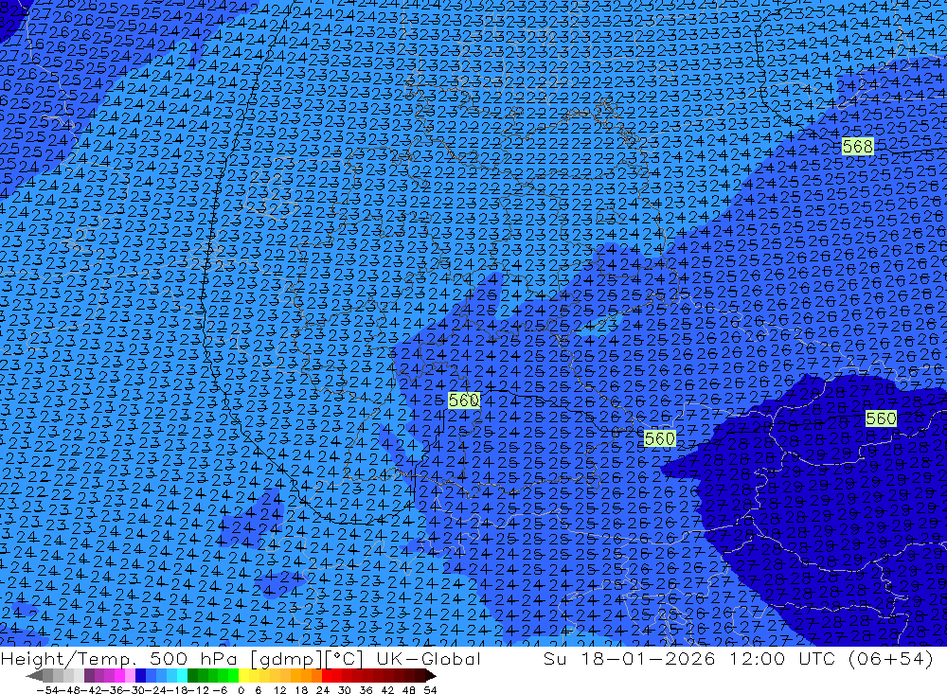
Task: Click the date 'Su 18-01-2026' text
Action: tap(630, 659)
